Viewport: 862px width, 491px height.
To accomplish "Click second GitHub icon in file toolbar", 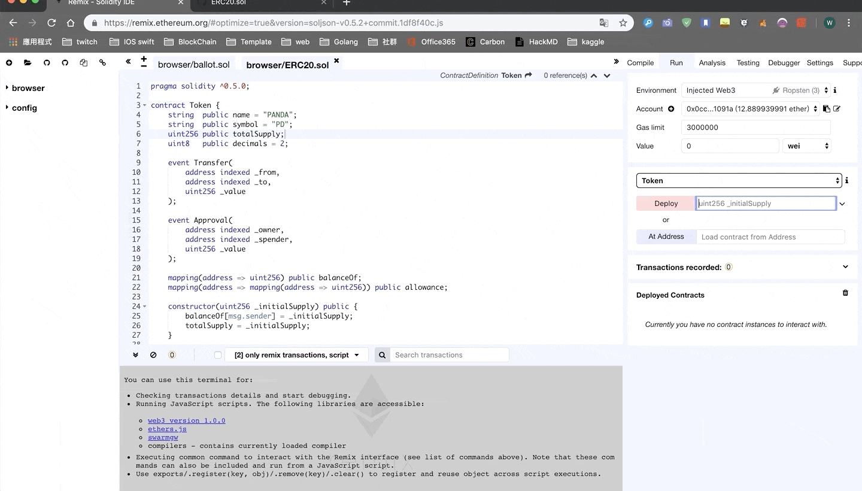I will point(65,62).
